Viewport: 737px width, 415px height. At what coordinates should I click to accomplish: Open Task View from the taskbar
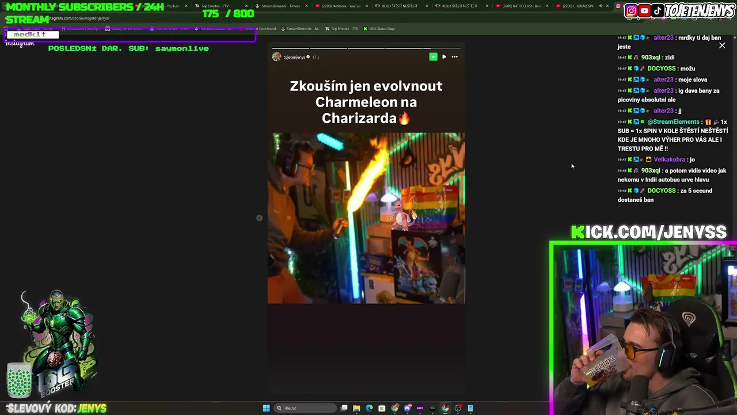click(344, 408)
